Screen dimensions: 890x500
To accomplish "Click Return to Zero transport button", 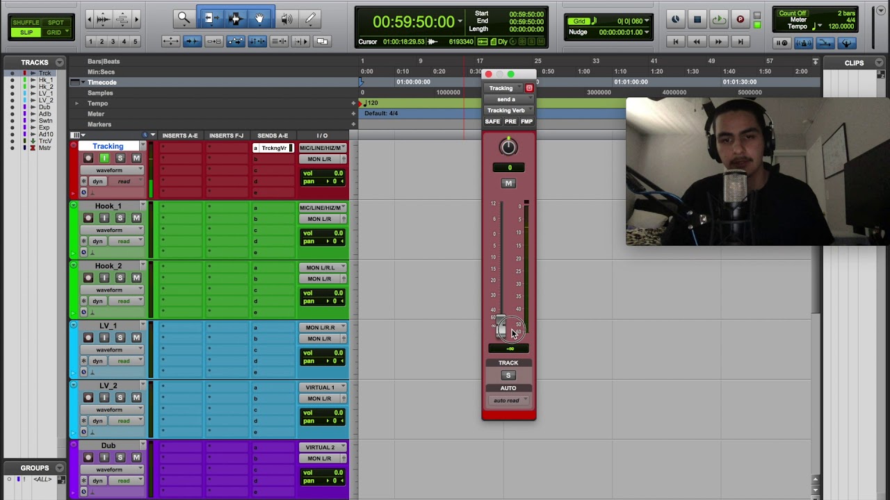I will [675, 42].
